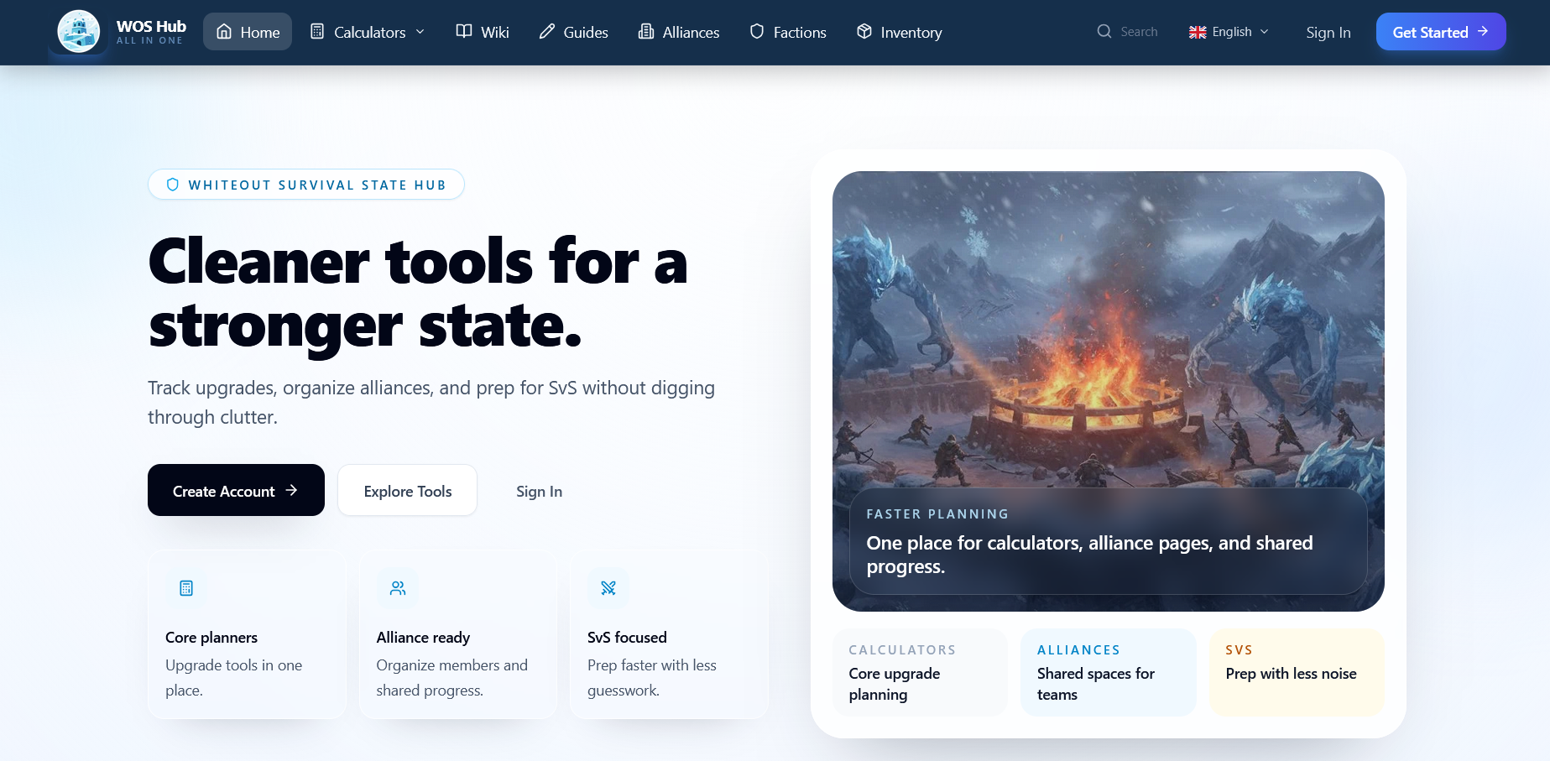1550x761 pixels.
Task: Open the English language selector
Action: pos(1229,32)
